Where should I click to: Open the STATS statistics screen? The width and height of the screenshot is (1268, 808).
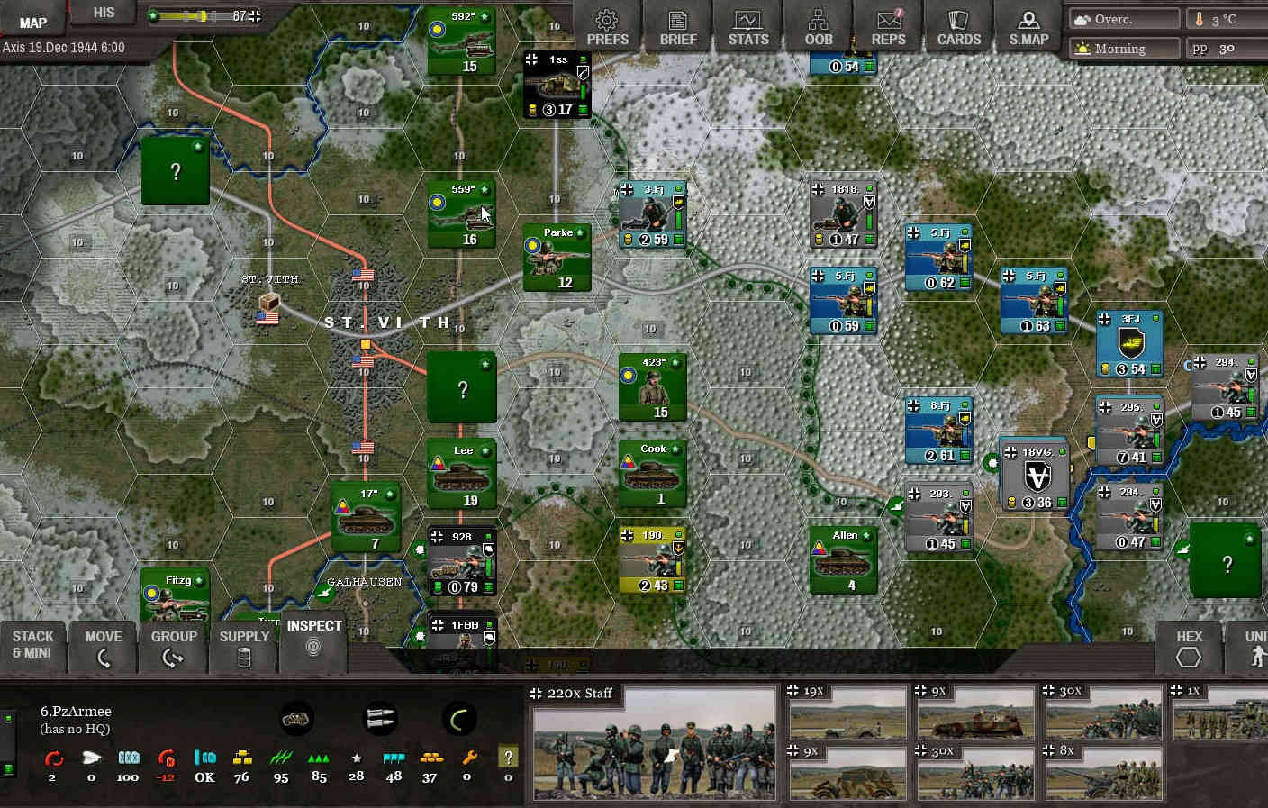pos(748,27)
